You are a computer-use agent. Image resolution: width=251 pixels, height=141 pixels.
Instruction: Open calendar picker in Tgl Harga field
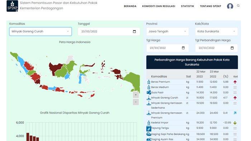[x=183, y=48]
